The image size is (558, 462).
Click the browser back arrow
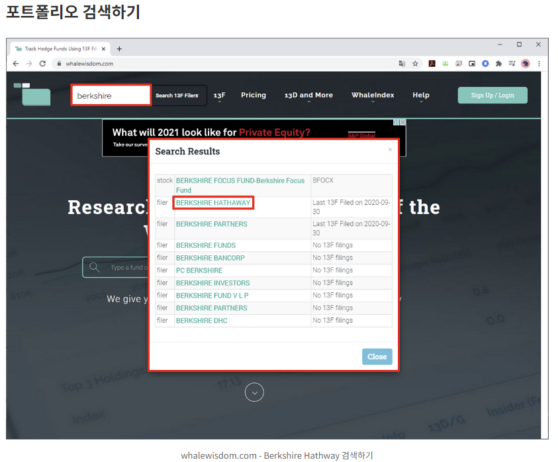[x=16, y=64]
